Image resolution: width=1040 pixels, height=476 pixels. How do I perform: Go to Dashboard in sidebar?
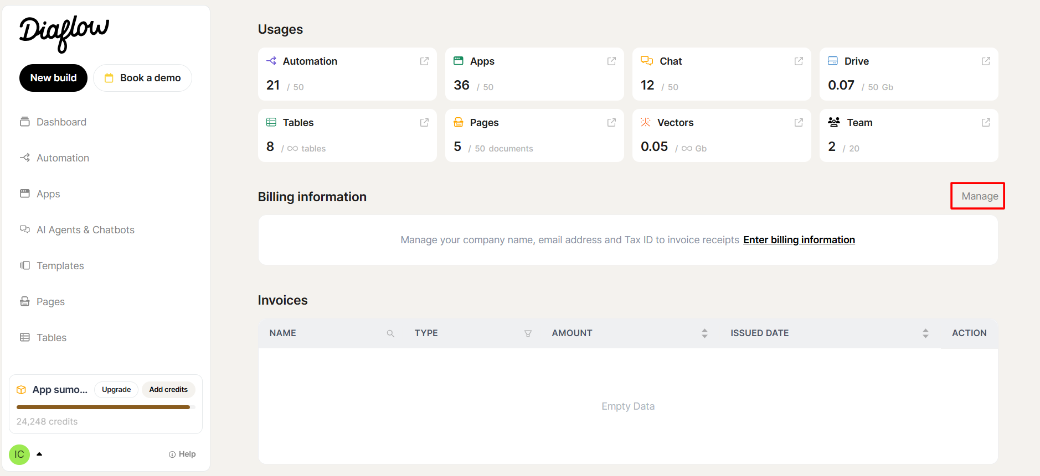[61, 122]
